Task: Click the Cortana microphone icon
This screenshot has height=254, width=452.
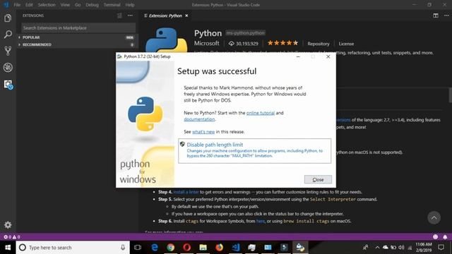Action: 123,248
